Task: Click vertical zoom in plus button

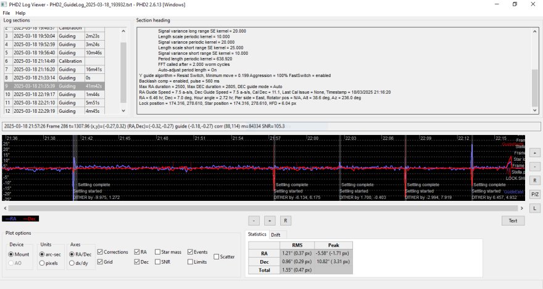Action: (534, 152)
